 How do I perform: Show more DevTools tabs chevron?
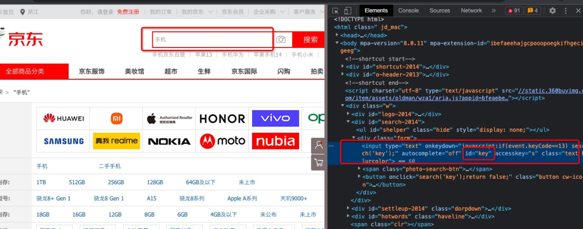493,10
